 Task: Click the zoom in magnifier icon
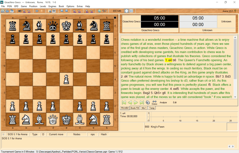tap(62, 11)
